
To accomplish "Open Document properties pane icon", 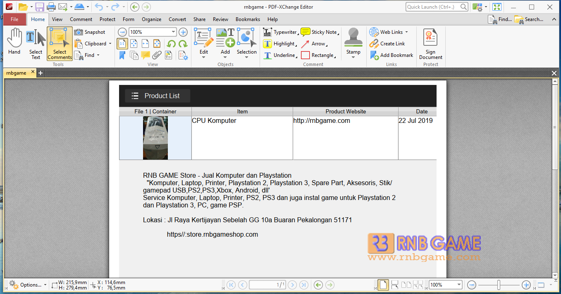I will click(183, 55).
